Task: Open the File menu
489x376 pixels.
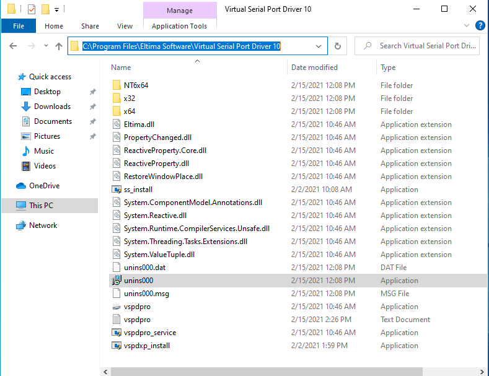Action: tap(19, 26)
